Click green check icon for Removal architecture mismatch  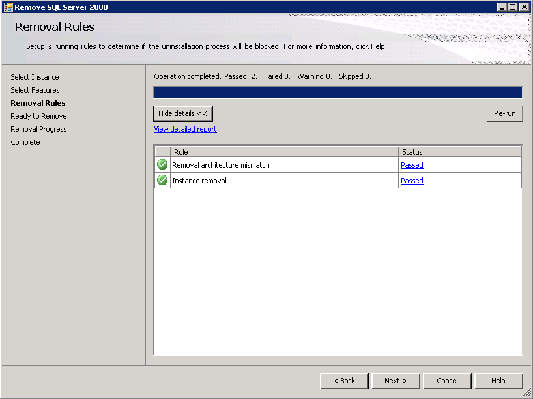click(162, 165)
